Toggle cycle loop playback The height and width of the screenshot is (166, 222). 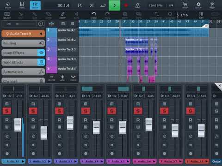(103, 6)
